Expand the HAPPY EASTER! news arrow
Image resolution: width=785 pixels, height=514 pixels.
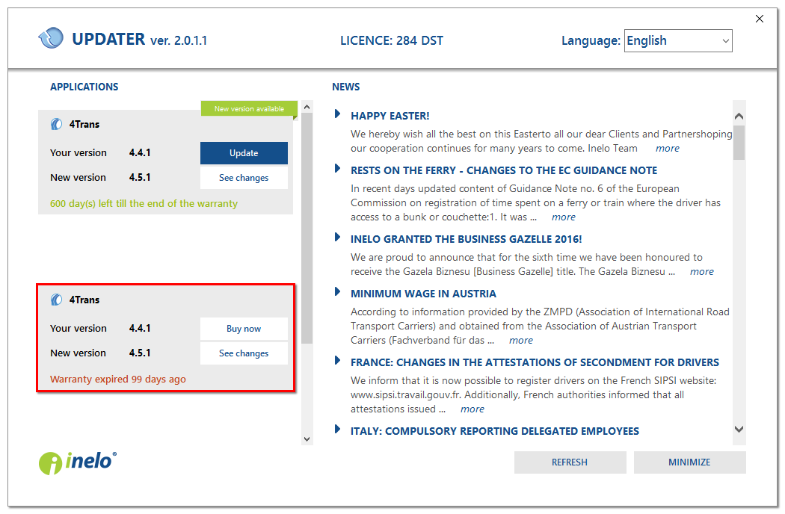point(337,114)
